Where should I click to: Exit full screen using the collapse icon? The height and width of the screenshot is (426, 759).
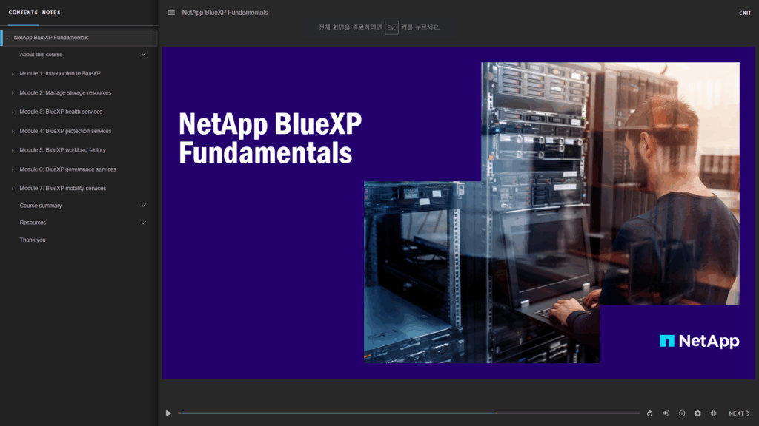click(x=713, y=413)
